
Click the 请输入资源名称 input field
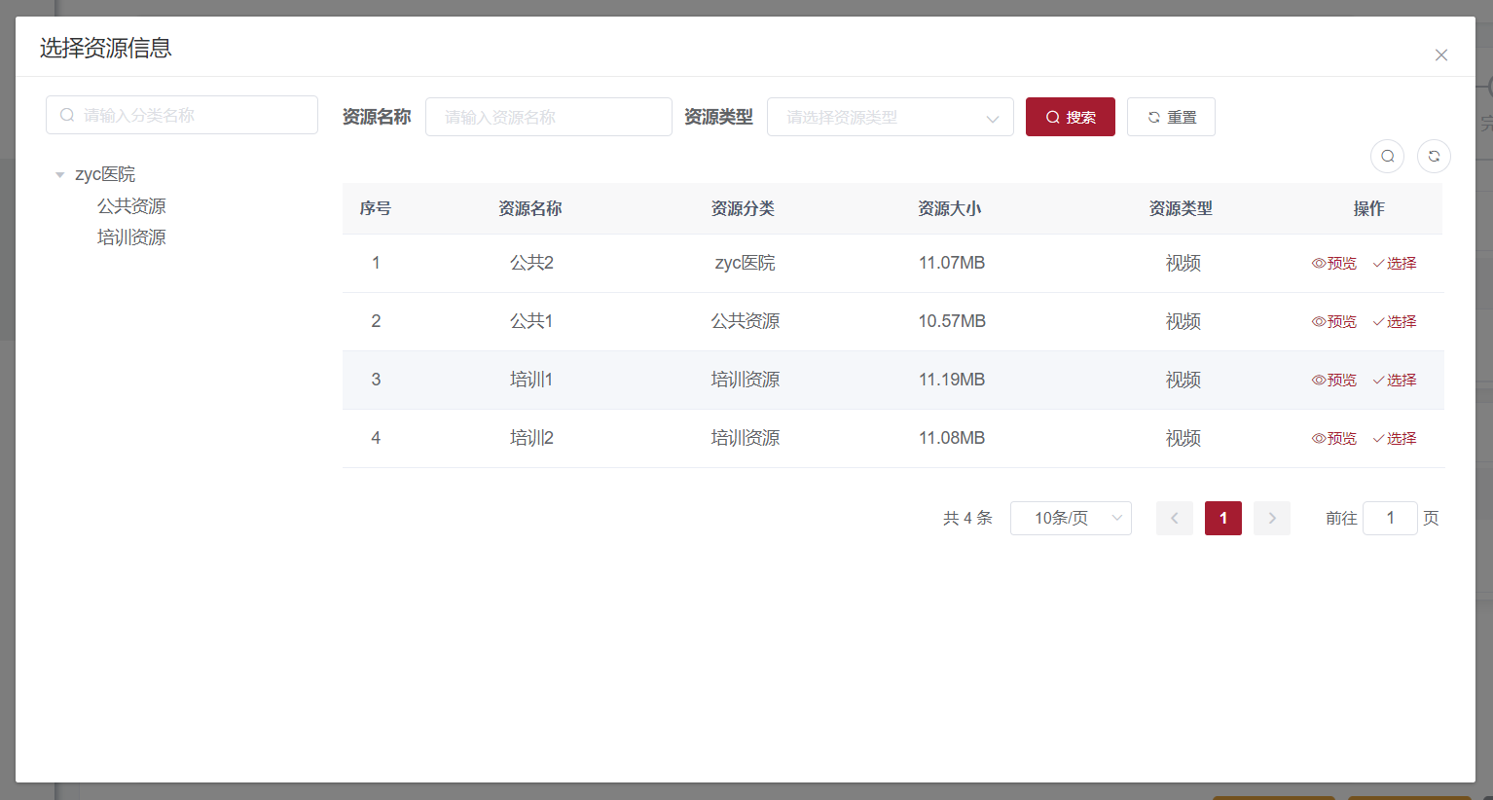(x=549, y=117)
